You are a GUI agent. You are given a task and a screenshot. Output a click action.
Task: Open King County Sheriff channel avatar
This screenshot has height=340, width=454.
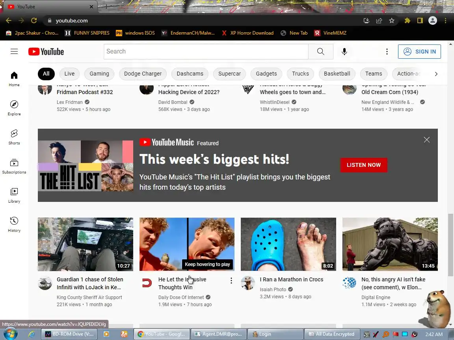[45, 283]
